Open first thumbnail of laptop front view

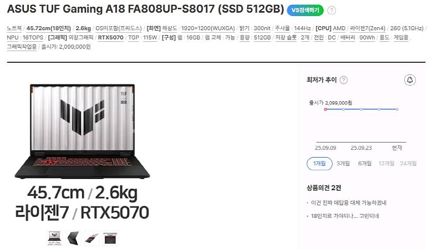coord(55,238)
